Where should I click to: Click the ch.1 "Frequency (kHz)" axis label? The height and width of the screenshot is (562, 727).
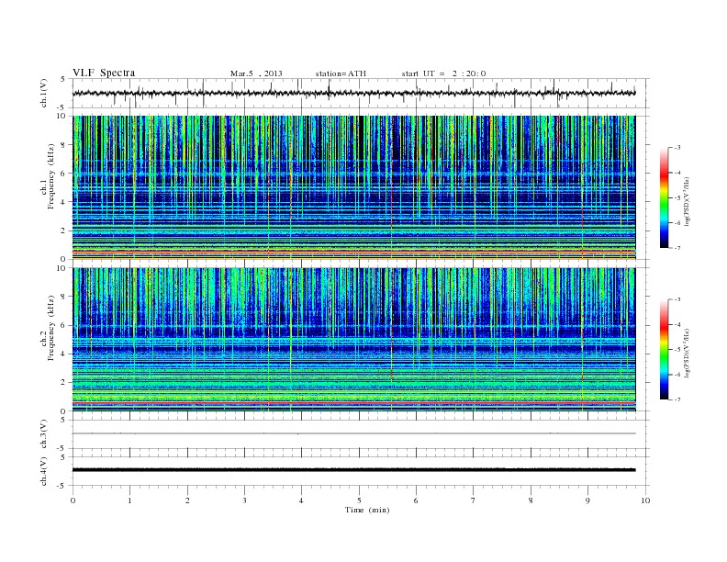pyautogui.click(x=51, y=176)
